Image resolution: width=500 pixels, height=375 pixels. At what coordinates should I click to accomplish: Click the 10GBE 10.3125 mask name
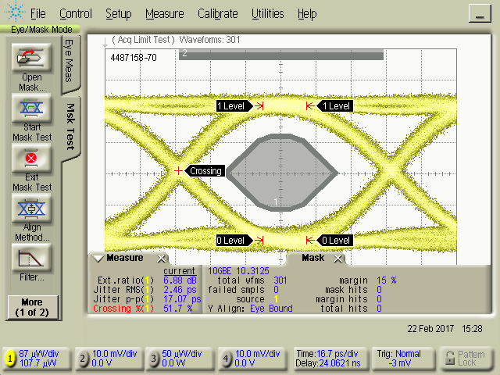tap(238, 271)
